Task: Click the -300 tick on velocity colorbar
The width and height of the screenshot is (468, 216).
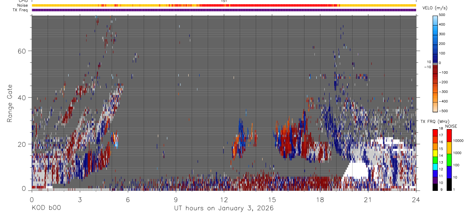Action: (444, 92)
